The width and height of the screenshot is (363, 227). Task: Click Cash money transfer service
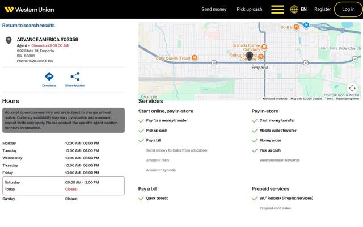pyautogui.click(x=277, y=120)
